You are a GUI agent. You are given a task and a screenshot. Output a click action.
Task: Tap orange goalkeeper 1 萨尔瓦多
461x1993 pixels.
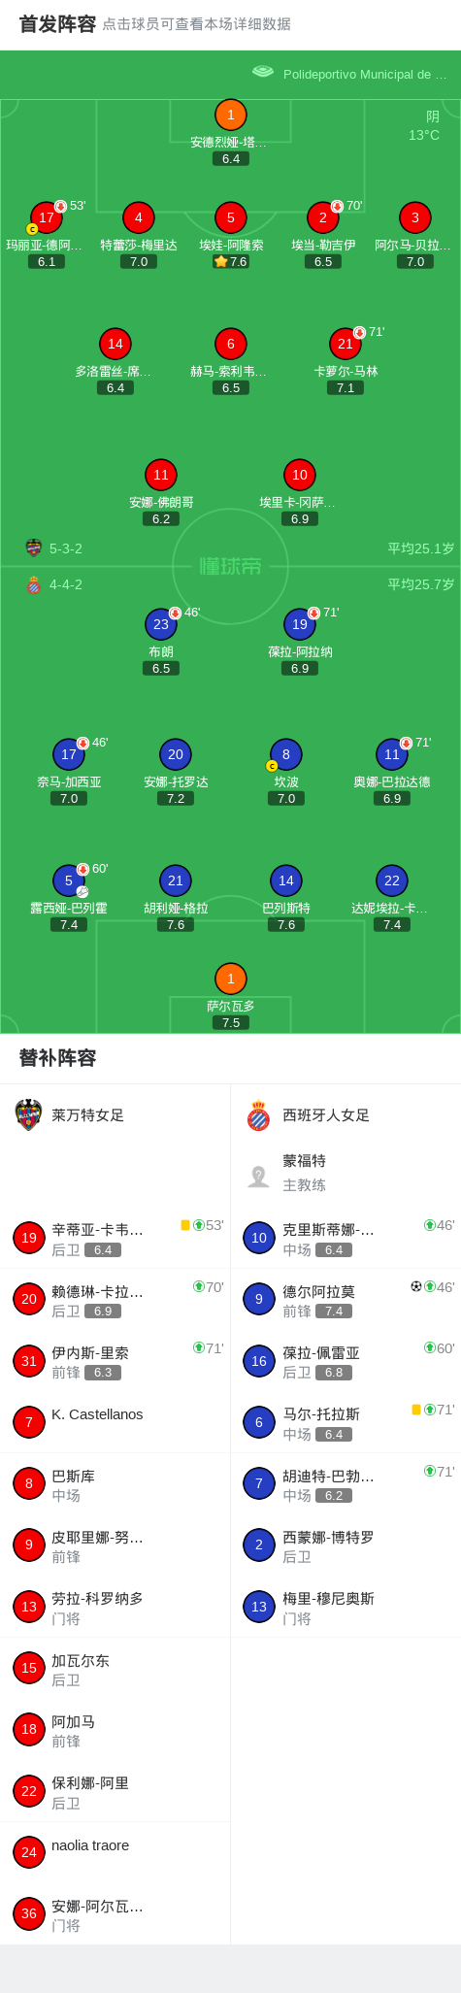pyautogui.click(x=230, y=979)
